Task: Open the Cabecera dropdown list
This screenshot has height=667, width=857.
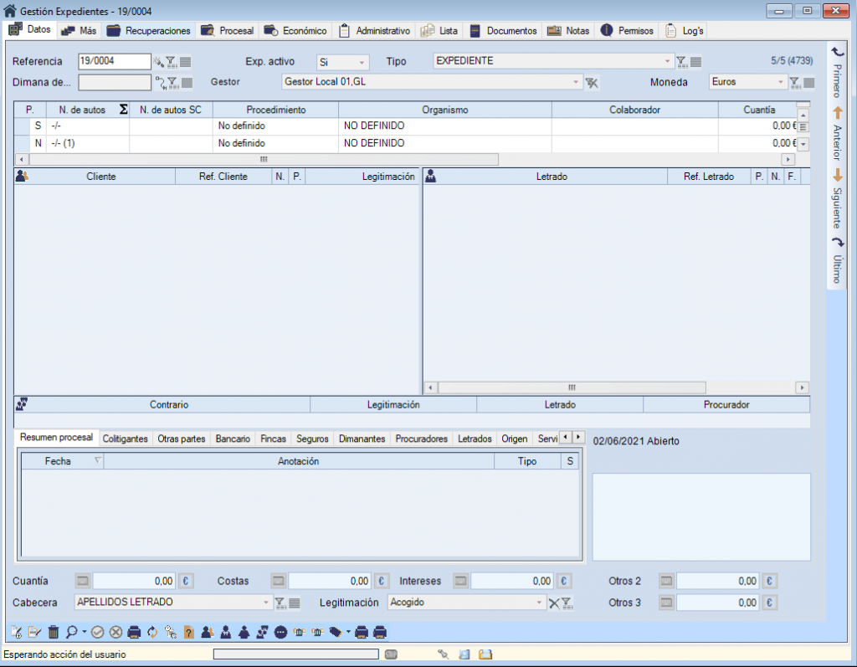Action: [266, 602]
